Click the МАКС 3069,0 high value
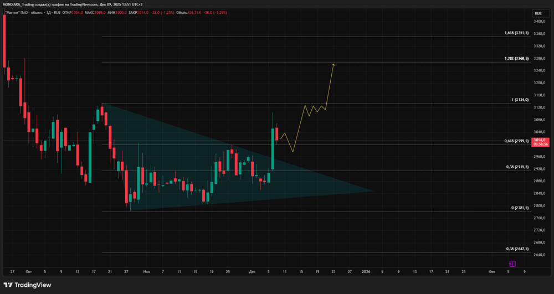Image resolution: width=554 pixels, height=294 pixels. [95, 12]
